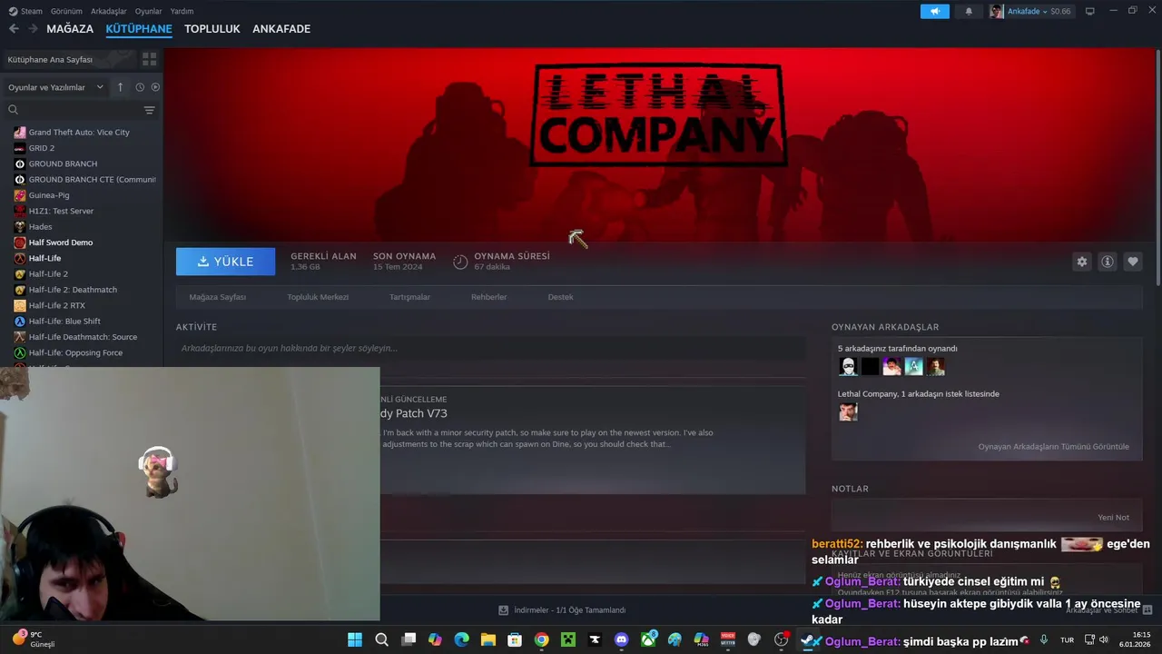Open the ANKAFADE profile tab
Screen dimensions: 1162x654
point(281,29)
